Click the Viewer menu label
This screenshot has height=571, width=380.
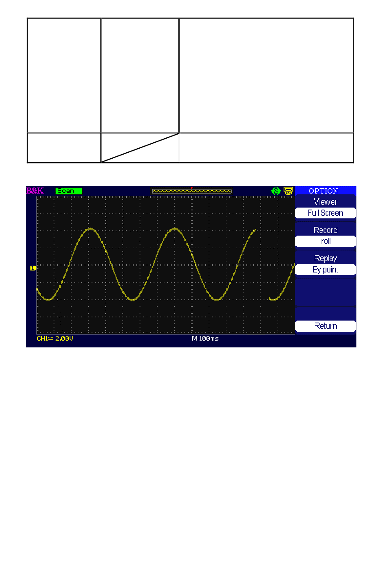tap(325, 202)
